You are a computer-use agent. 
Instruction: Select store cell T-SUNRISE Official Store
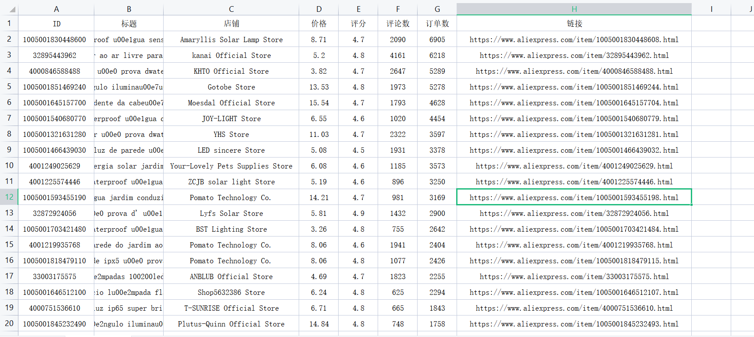[231, 308]
